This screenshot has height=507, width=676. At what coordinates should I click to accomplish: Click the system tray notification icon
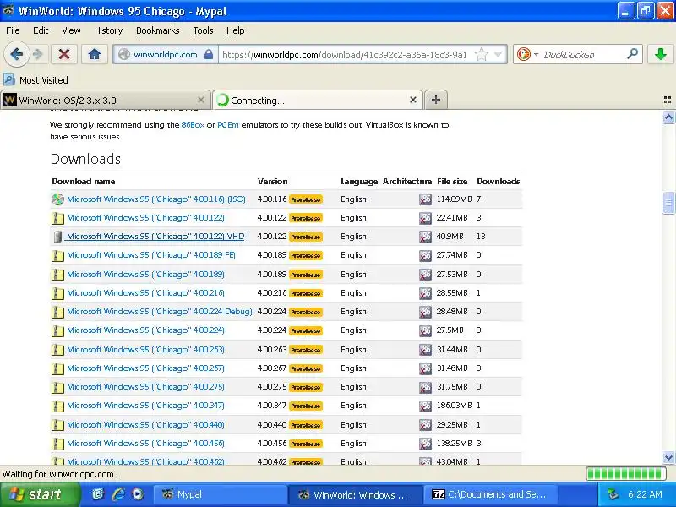[612, 494]
